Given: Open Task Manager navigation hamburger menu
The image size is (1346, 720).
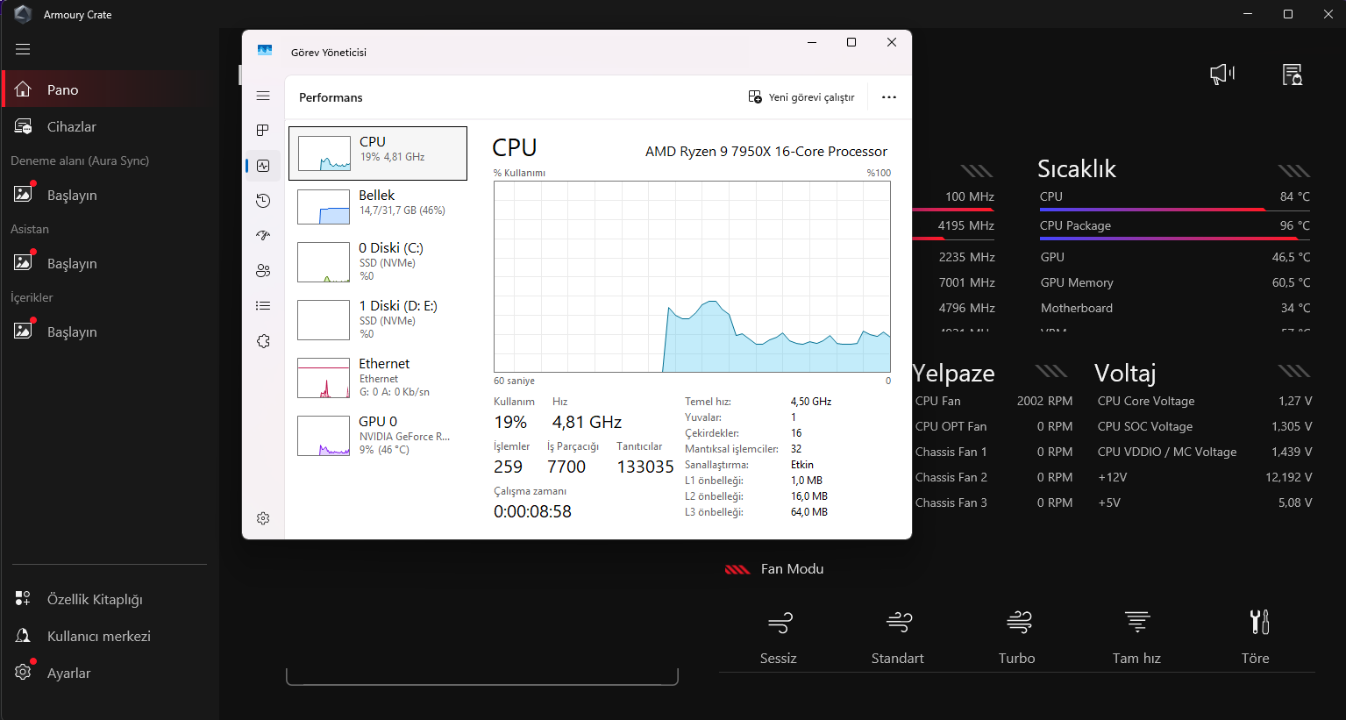Looking at the screenshot, I should (x=263, y=96).
